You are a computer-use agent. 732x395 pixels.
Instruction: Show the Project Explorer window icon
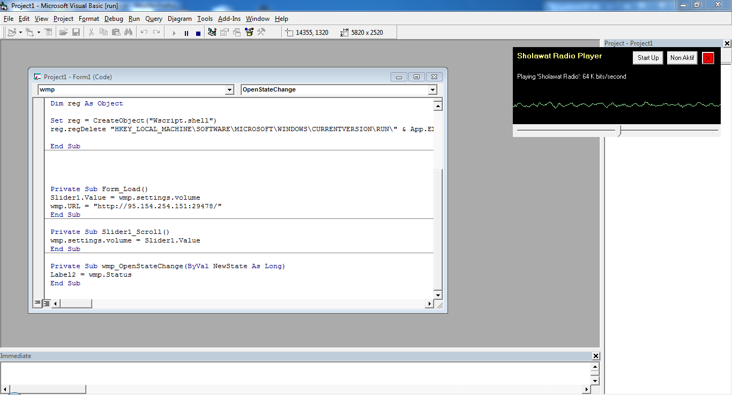click(213, 32)
